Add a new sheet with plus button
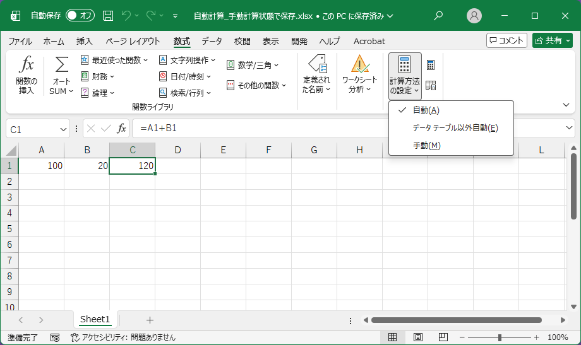This screenshot has width=581, height=345. (150, 320)
